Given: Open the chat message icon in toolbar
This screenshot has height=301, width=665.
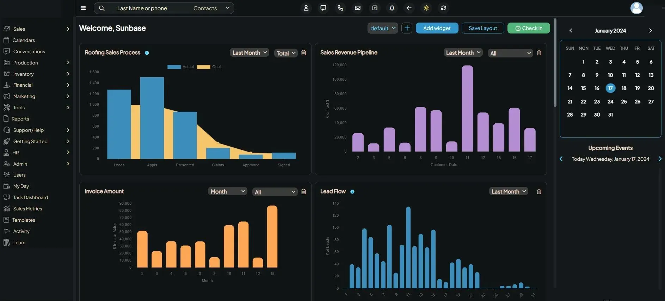Looking at the screenshot, I should pos(323,8).
